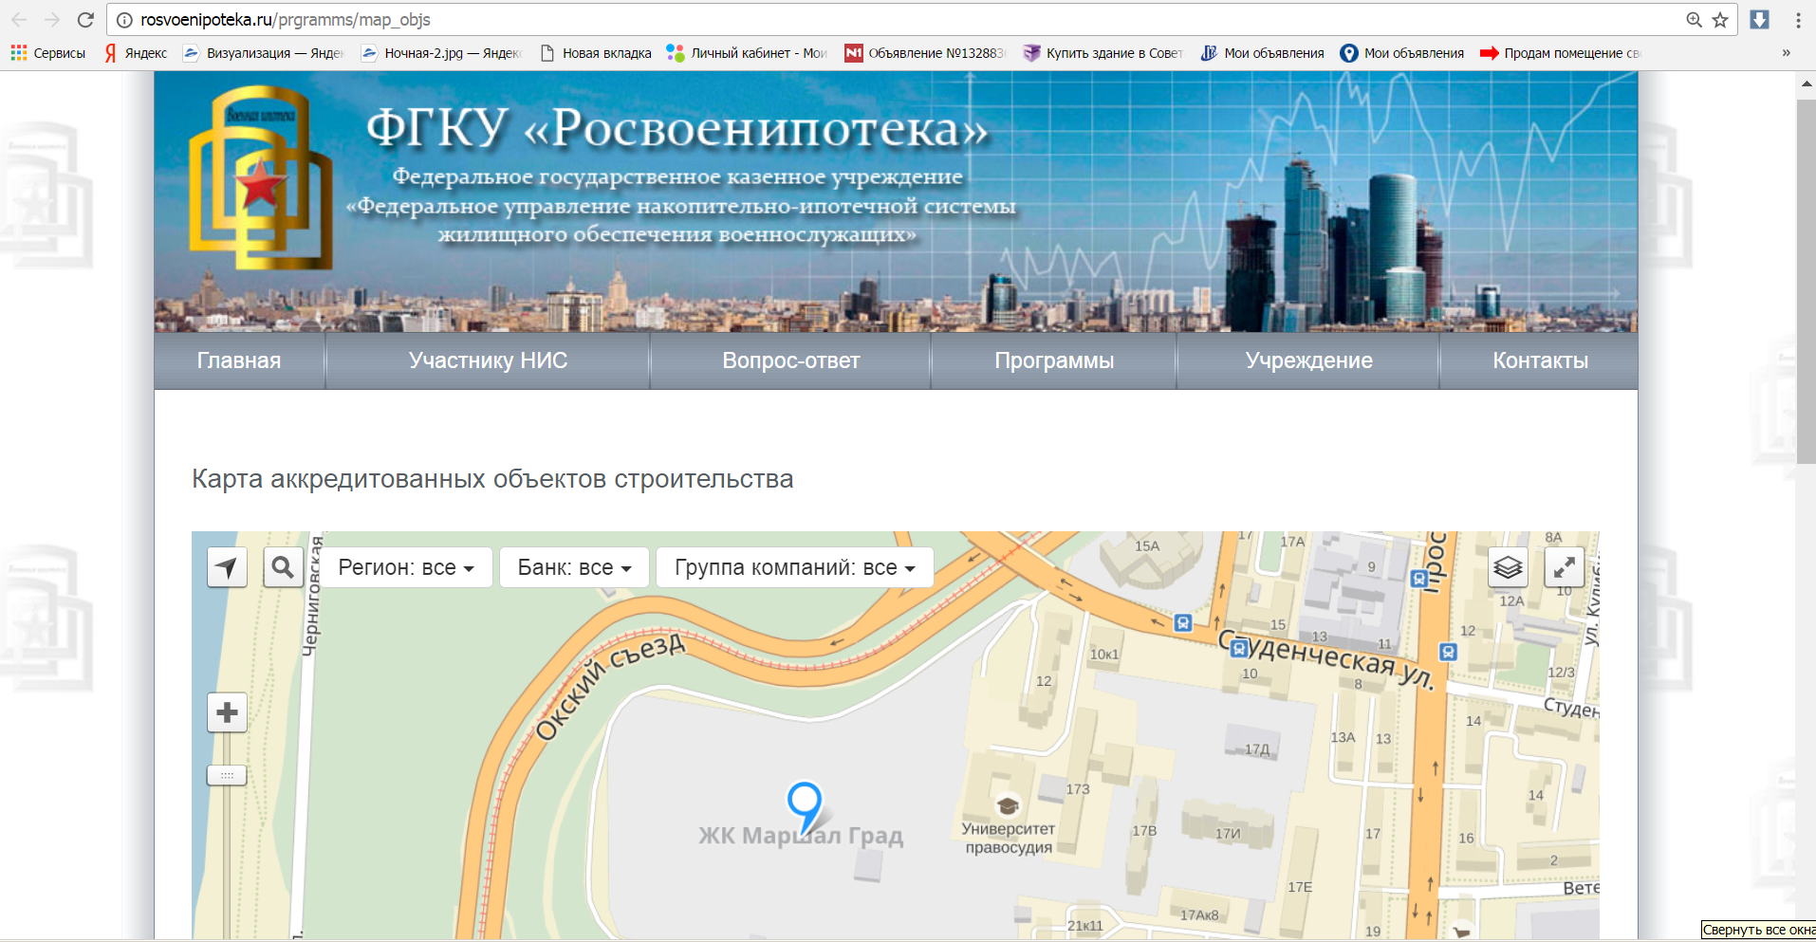1816x942 pixels.
Task: Open the Программы menu
Action: click(x=1054, y=360)
